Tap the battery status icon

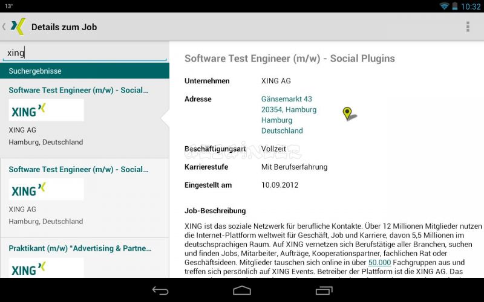point(455,6)
